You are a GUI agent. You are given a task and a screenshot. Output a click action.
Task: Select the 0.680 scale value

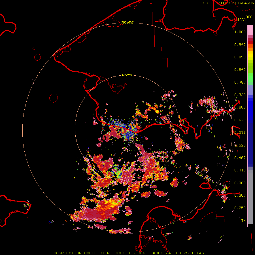click(240, 107)
